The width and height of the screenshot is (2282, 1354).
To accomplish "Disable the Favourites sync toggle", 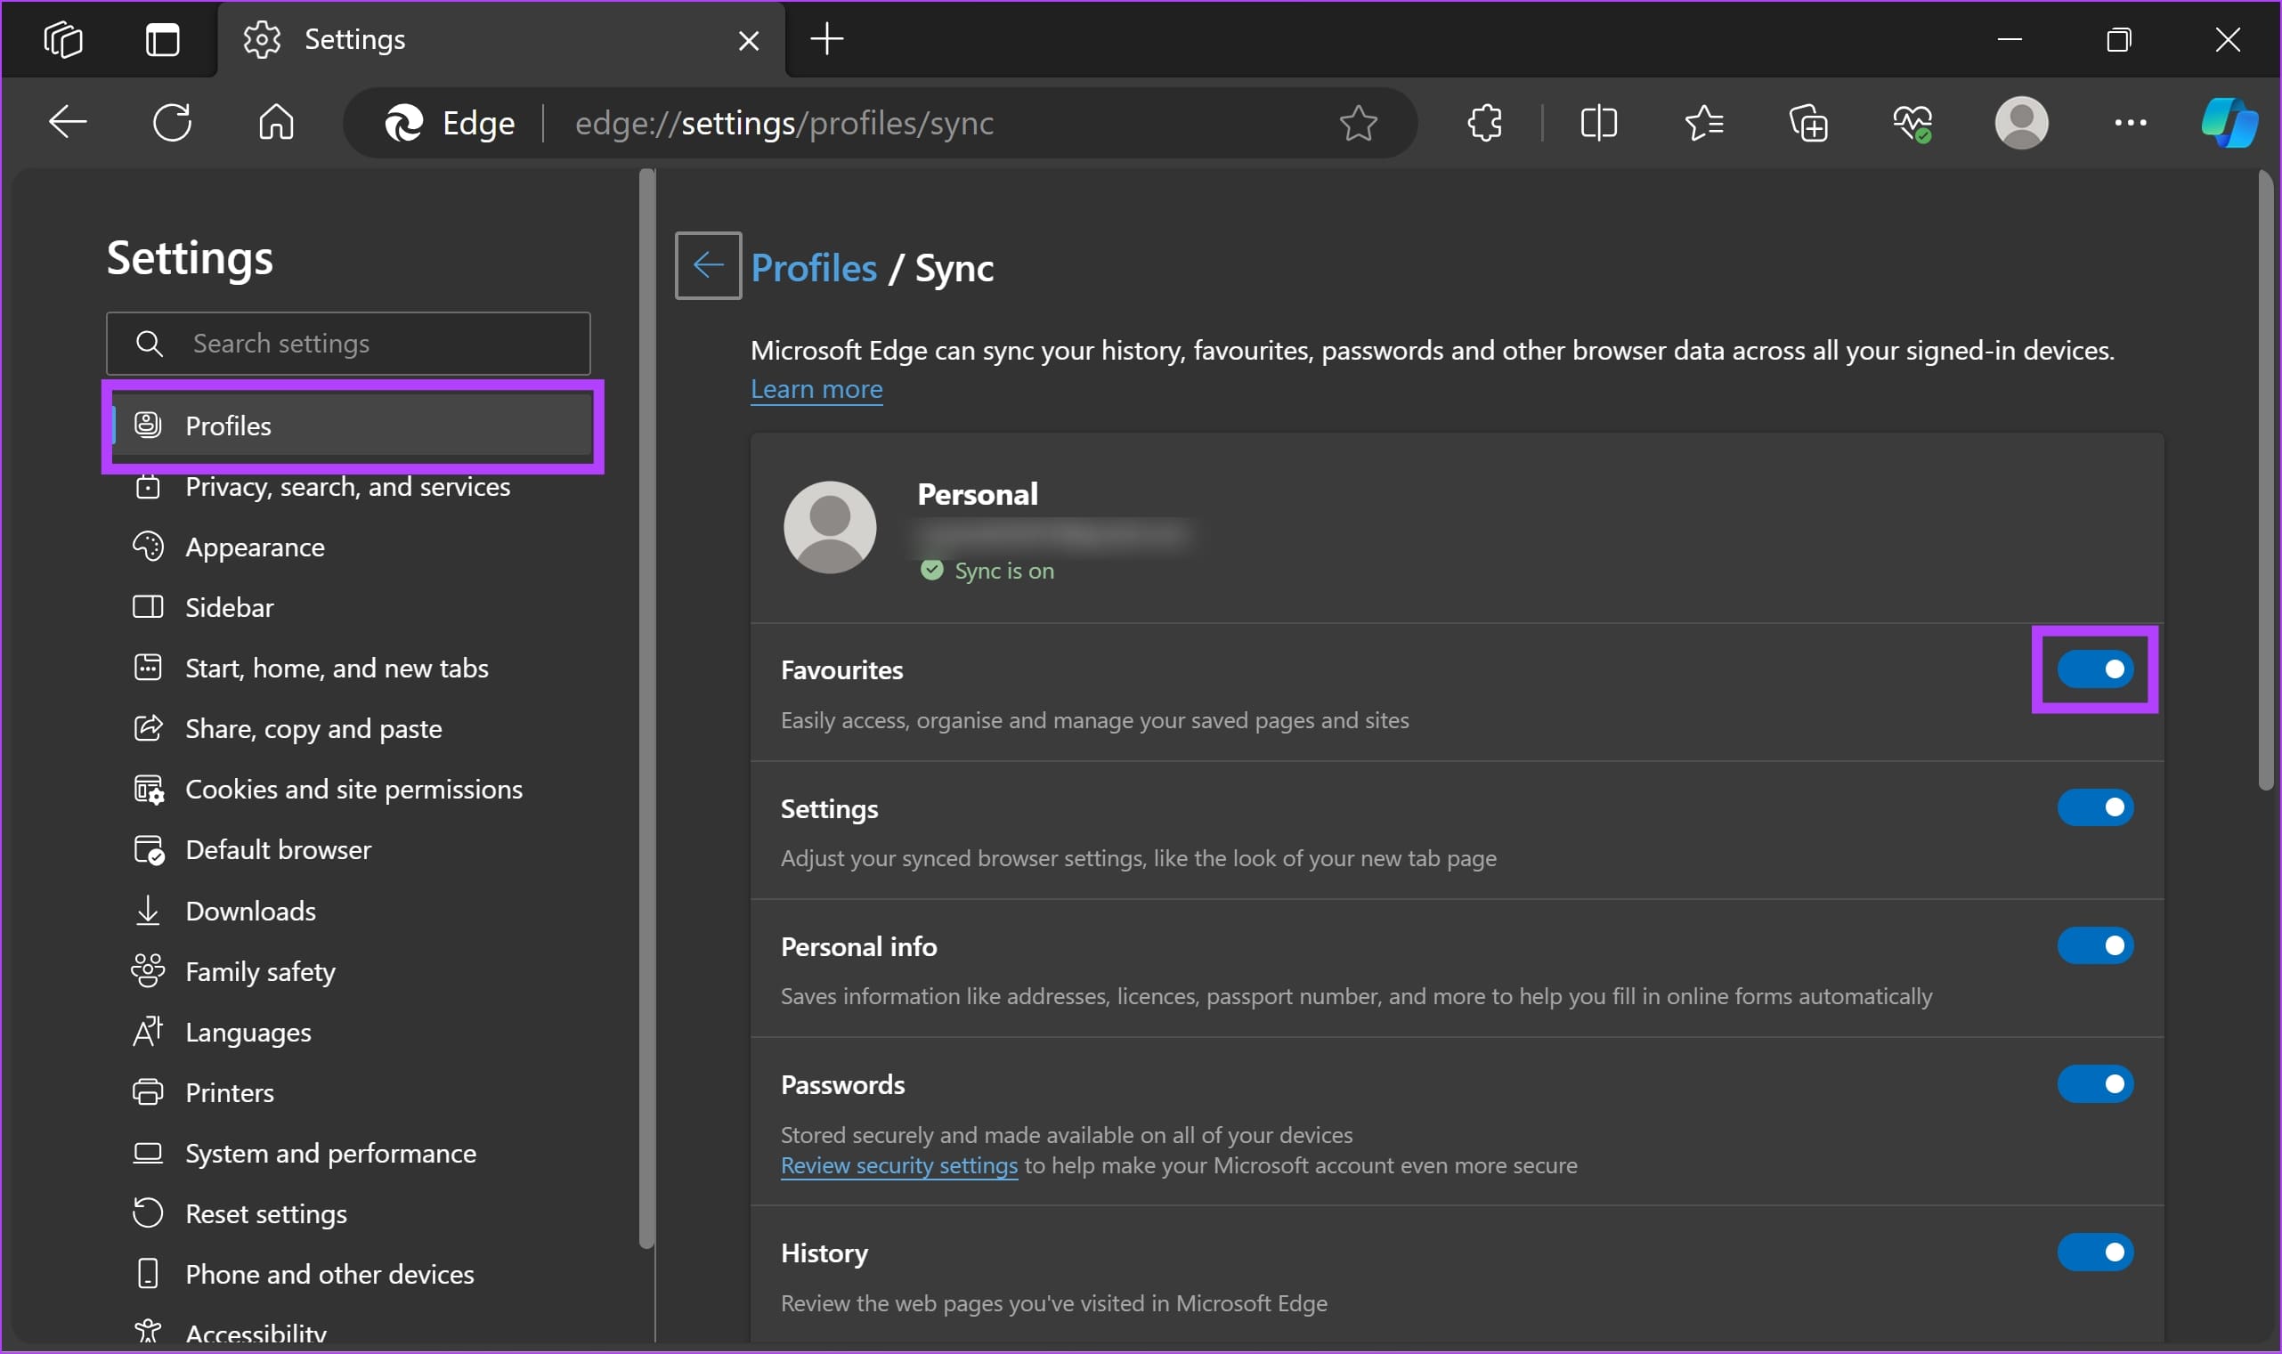I will [2096, 669].
